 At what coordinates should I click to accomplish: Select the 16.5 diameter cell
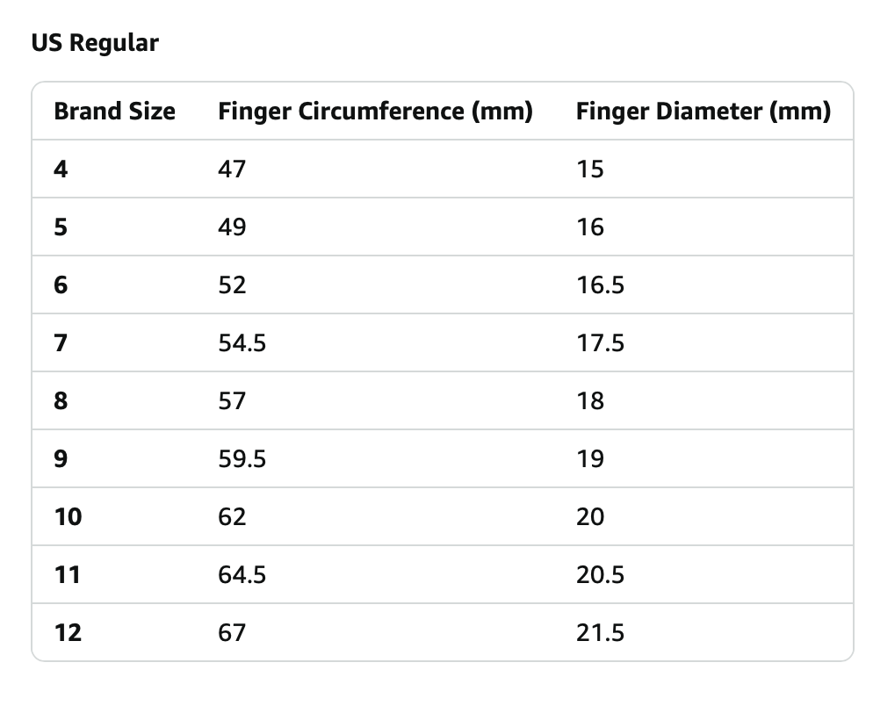click(x=600, y=284)
